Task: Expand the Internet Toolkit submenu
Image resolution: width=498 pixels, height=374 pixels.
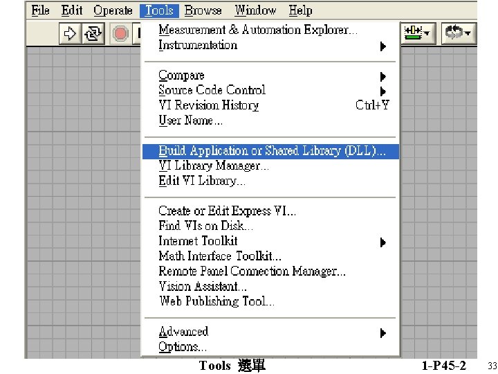Action: [x=270, y=241]
